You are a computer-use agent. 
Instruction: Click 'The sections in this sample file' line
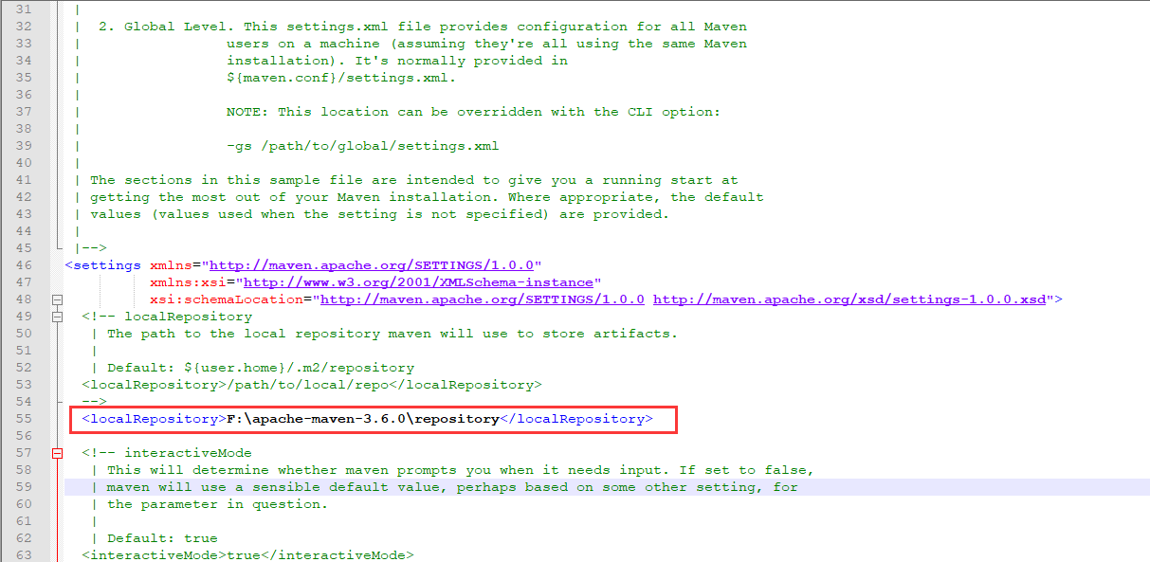click(x=414, y=180)
